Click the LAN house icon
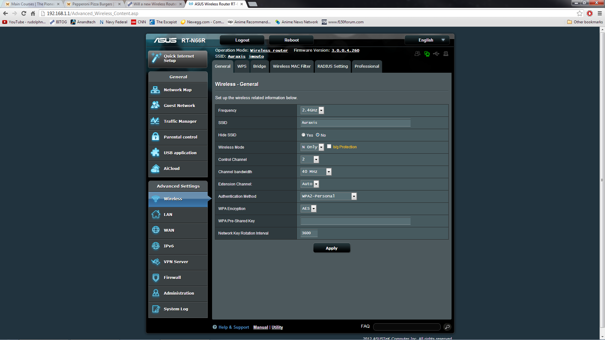This screenshot has width=605, height=340. pos(156,214)
